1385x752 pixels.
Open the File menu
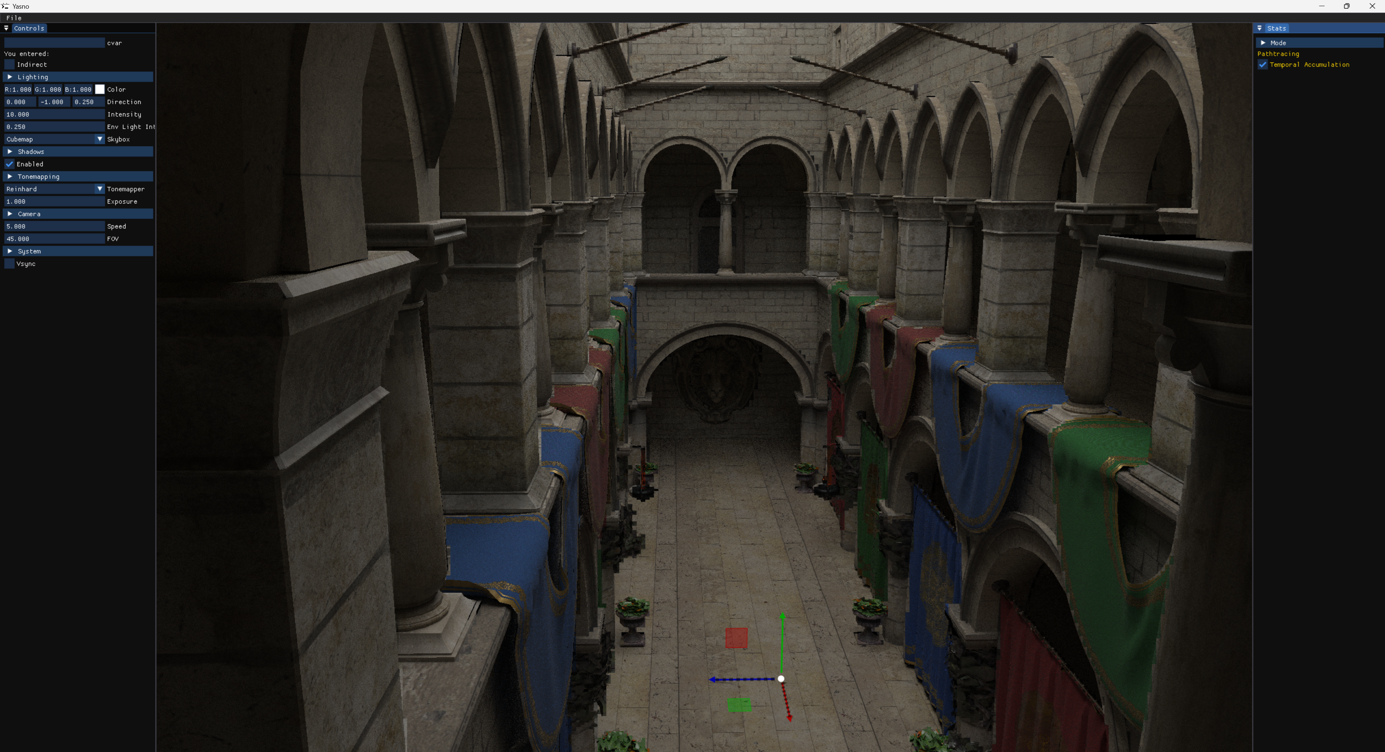coord(14,18)
